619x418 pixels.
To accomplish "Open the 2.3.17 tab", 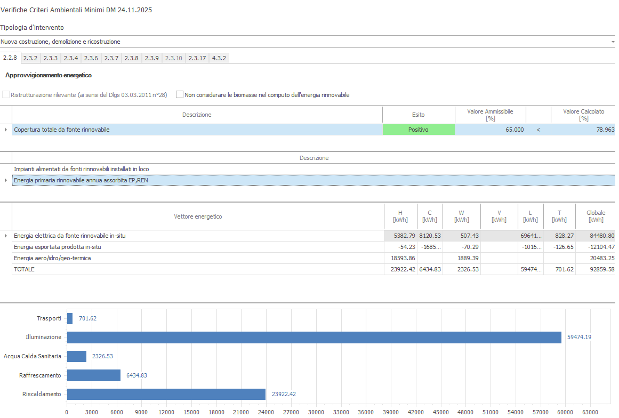I will click(x=197, y=58).
